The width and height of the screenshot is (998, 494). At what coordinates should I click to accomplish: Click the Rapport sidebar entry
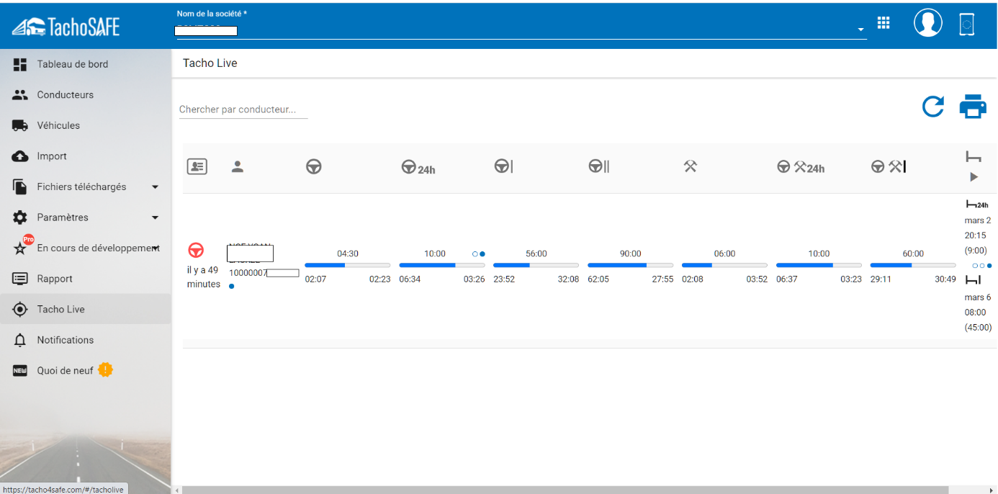[55, 279]
